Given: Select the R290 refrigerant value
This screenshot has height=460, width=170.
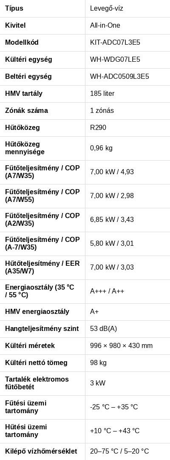Looking at the screenshot, I should 98,128.
